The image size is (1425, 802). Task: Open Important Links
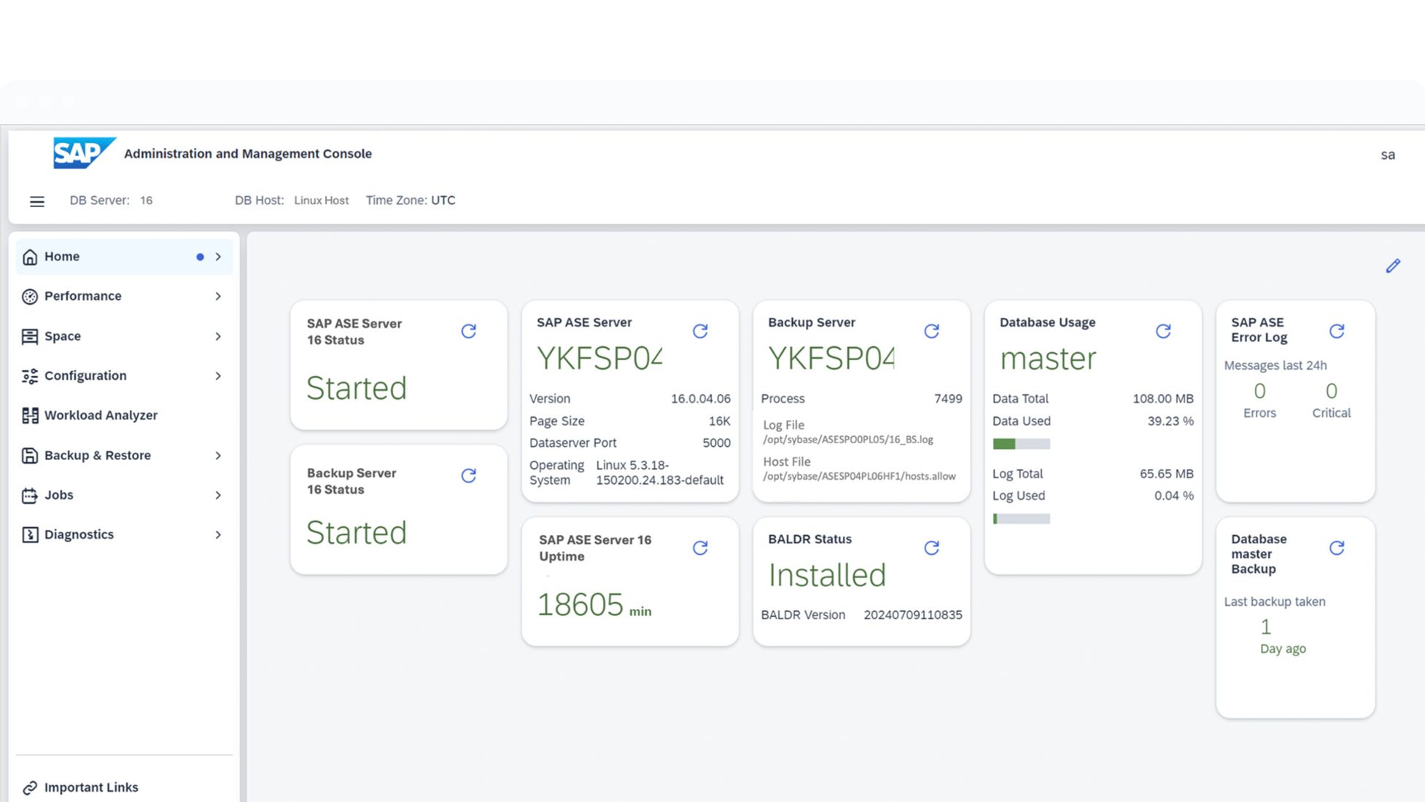(x=90, y=787)
